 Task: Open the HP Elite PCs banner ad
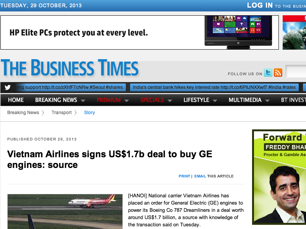(x=140, y=32)
